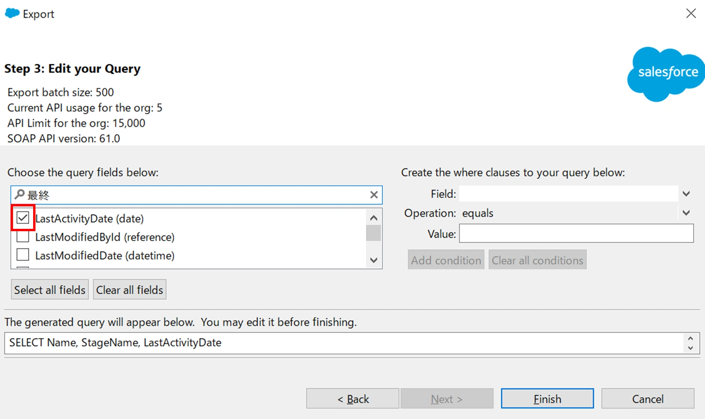Click the Export batch size: 500 text
The width and height of the screenshot is (705, 419).
point(61,92)
